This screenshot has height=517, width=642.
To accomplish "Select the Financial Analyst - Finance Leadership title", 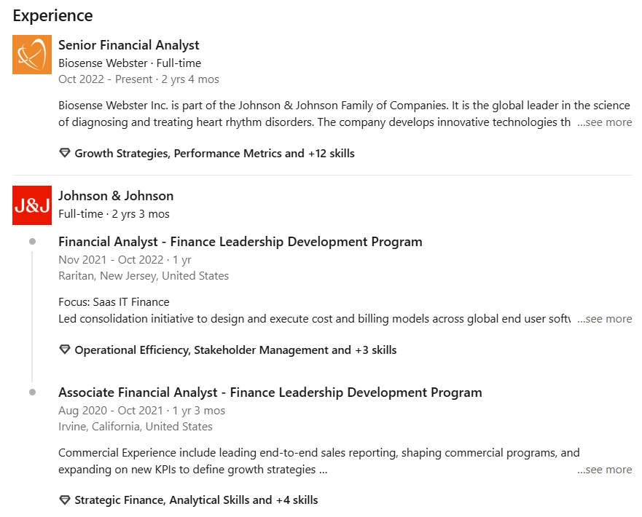I will (x=240, y=242).
